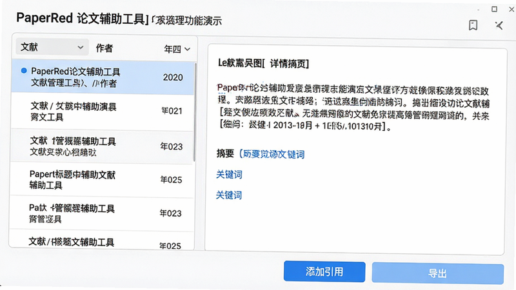Close the PaperRed window
This screenshot has height=290, width=516.
pyautogui.click(x=511, y=9)
